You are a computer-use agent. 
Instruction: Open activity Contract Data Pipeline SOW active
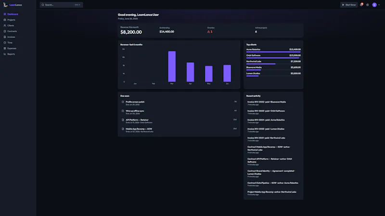point(273,184)
